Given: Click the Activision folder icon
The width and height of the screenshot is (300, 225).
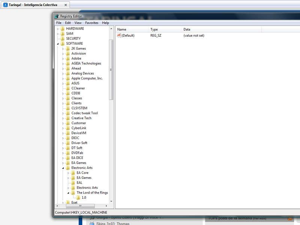Looking at the screenshot, I should tap(68, 53).
